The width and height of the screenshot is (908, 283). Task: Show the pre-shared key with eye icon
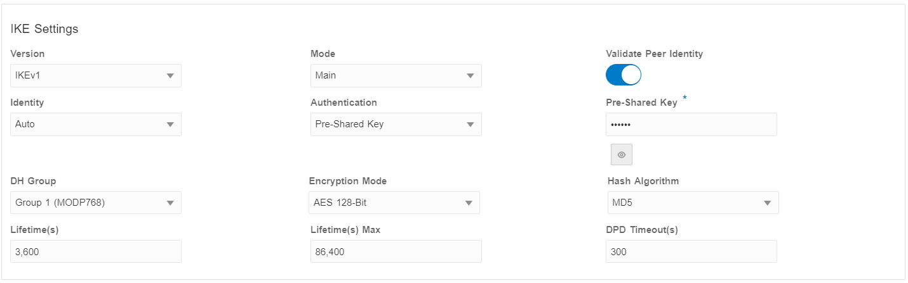(x=621, y=154)
